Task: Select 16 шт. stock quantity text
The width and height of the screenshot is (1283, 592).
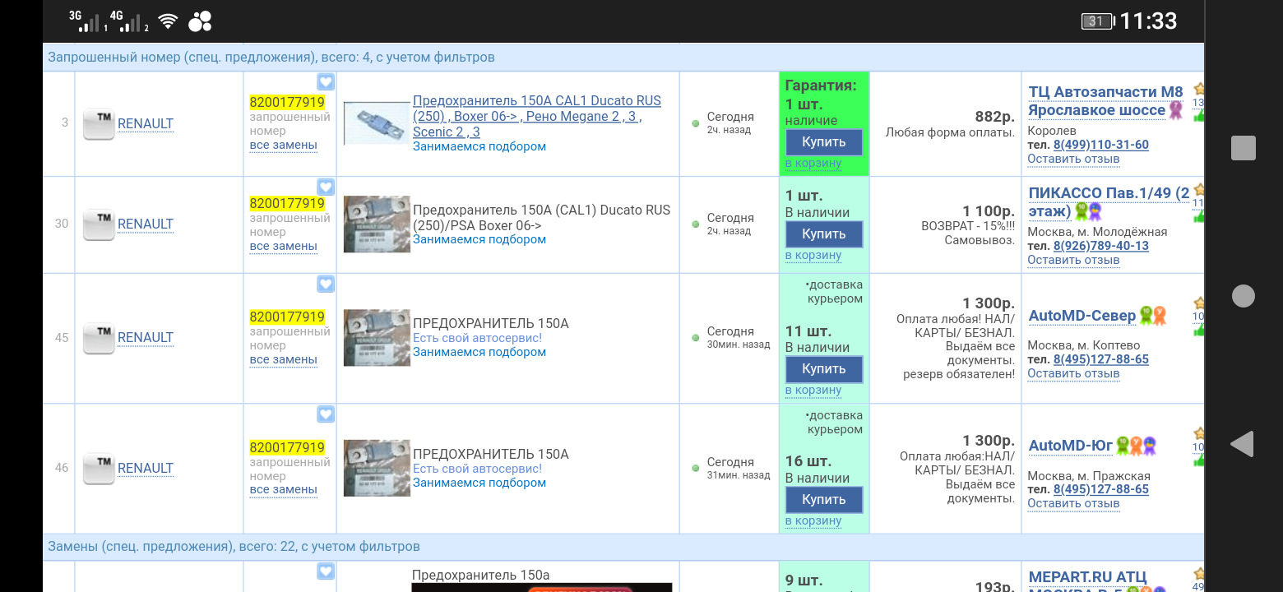Action: pyautogui.click(x=808, y=461)
